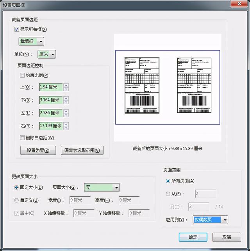
Task: Click the 取消 button
Action: [227, 237]
